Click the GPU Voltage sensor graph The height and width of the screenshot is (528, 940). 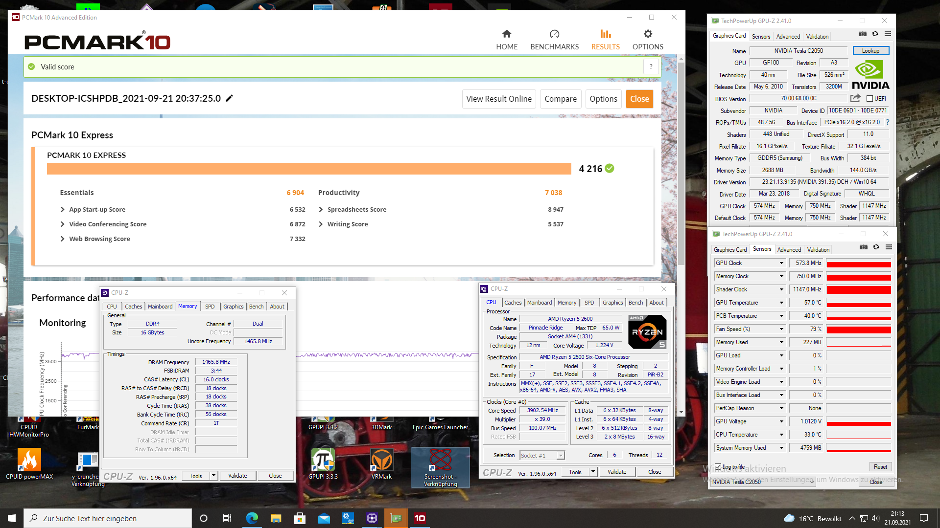[858, 421]
